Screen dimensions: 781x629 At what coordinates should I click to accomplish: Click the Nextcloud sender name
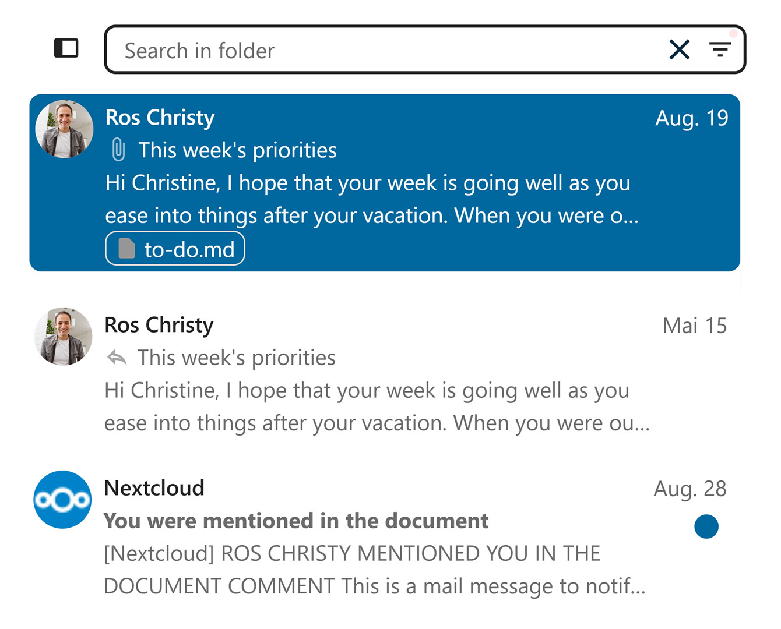pos(154,488)
